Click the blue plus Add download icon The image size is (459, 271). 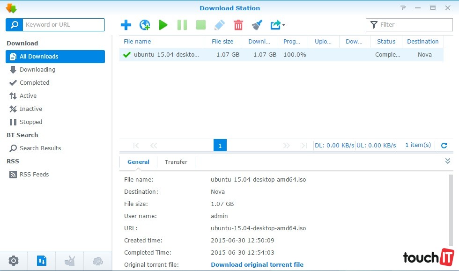[x=126, y=25]
